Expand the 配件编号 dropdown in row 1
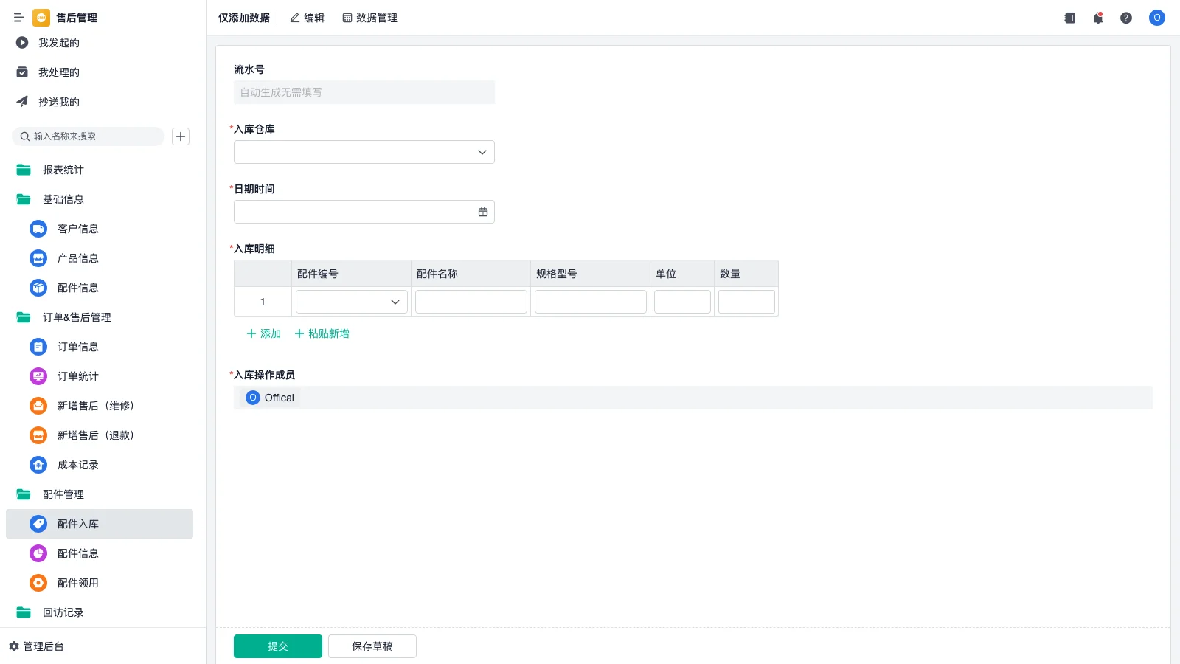Image resolution: width=1180 pixels, height=664 pixels. [x=350, y=301]
